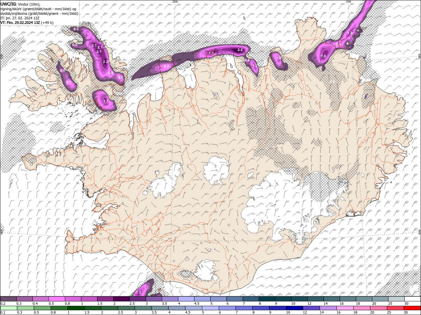Click the 1.9 precipitation value on the map
The height and width of the screenshot is (315, 421).
pos(211,53)
